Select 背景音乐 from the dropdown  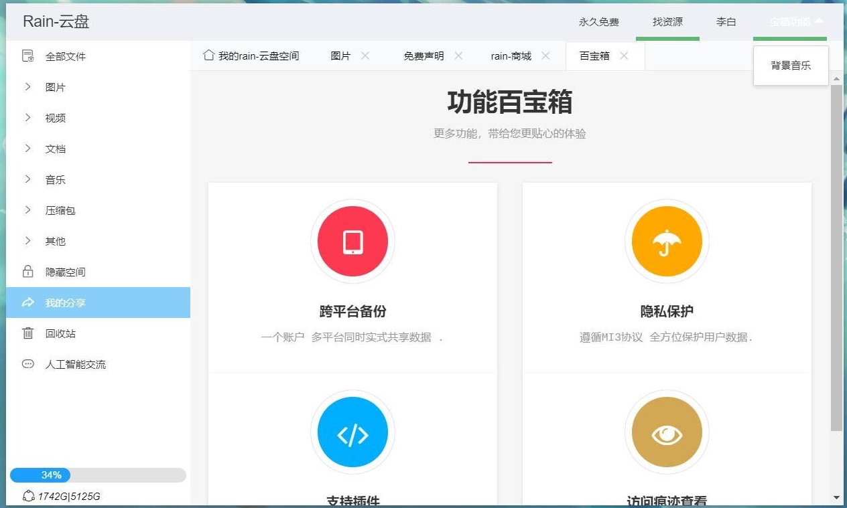pyautogui.click(x=791, y=66)
